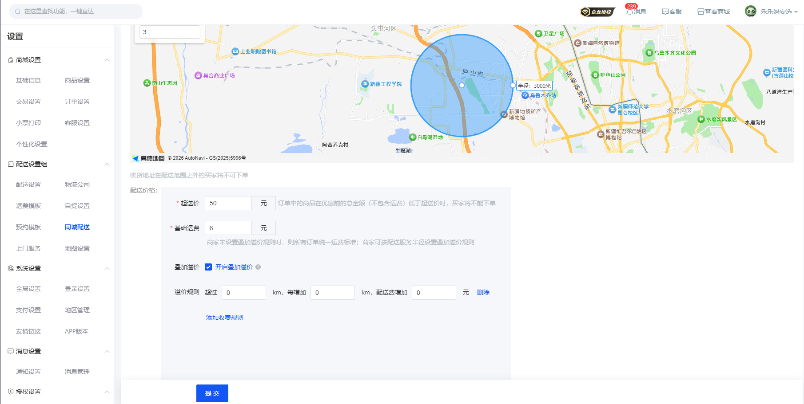Click the 添加收费规则 link
This screenshot has height=404, width=804.
click(x=224, y=318)
